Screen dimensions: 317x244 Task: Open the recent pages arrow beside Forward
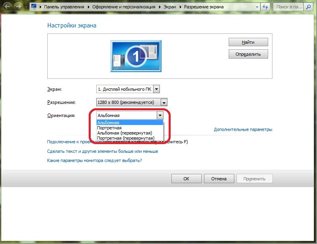[26, 7]
